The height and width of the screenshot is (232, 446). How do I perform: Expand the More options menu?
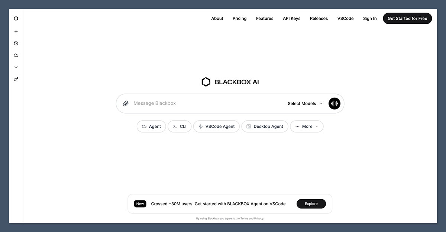[307, 126]
